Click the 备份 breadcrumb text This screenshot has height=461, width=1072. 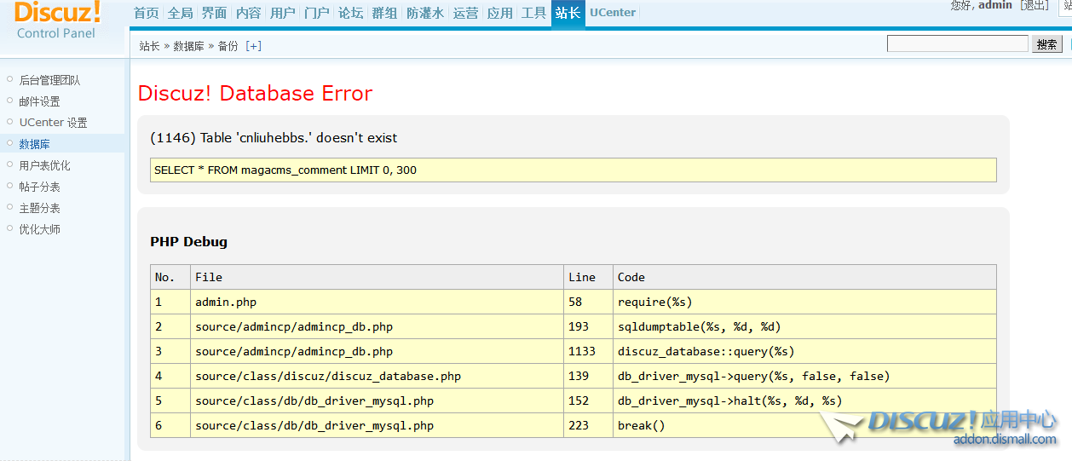(228, 46)
